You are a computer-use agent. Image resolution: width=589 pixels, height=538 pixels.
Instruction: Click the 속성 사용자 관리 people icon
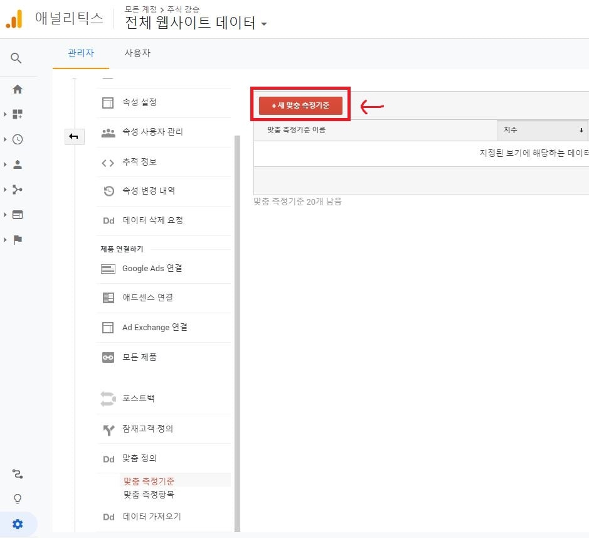(108, 132)
